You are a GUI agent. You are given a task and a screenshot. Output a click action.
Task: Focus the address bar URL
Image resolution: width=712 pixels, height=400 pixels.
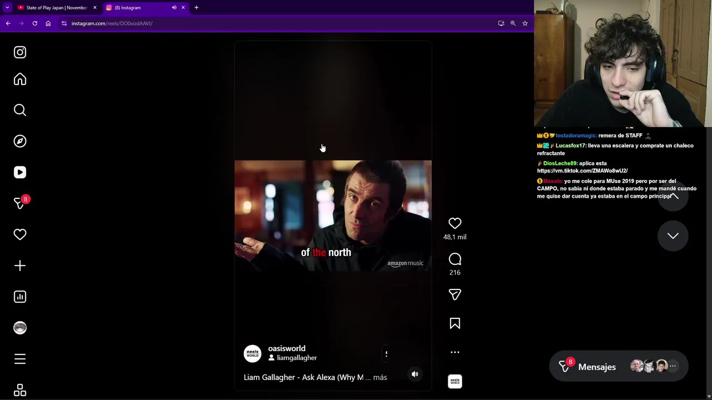(112, 23)
